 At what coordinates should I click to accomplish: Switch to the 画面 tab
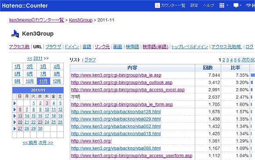117,47
